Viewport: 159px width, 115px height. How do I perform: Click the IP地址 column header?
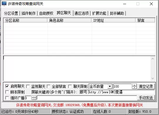click(113, 20)
